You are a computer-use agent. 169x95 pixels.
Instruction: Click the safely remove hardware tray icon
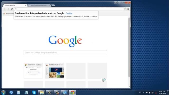coord(149,93)
